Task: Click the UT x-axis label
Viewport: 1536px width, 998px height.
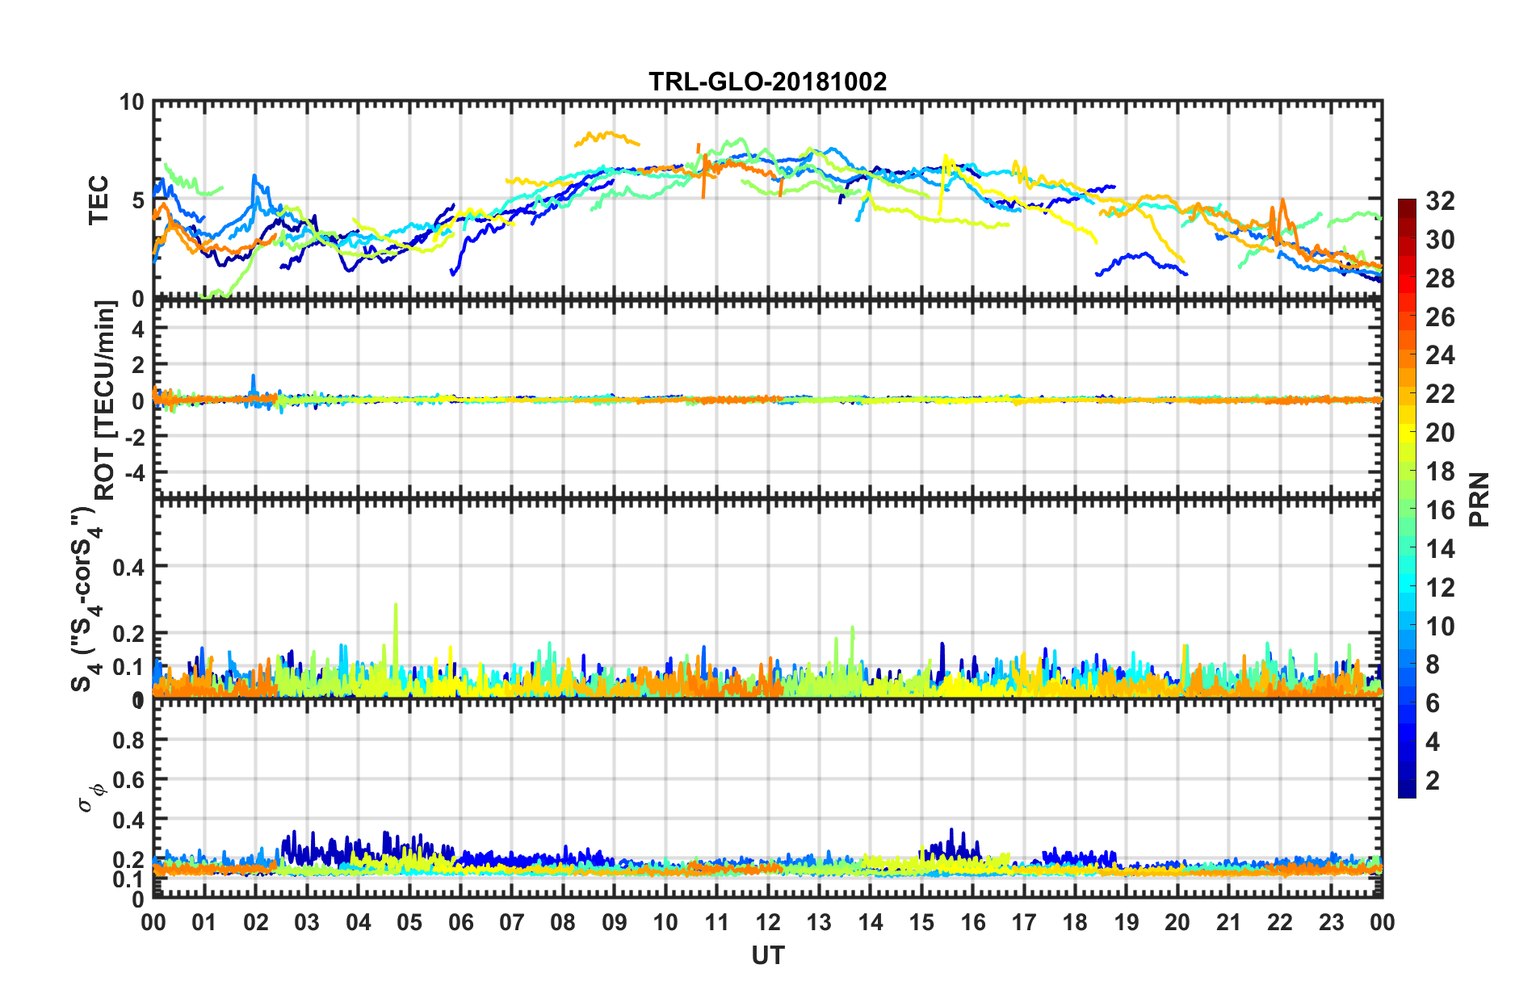Action: click(x=767, y=956)
